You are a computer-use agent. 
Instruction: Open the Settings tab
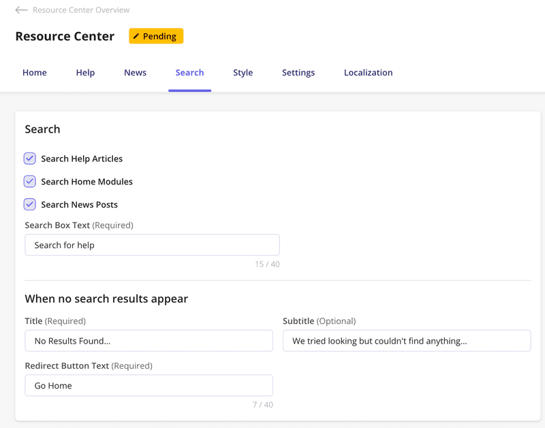298,72
